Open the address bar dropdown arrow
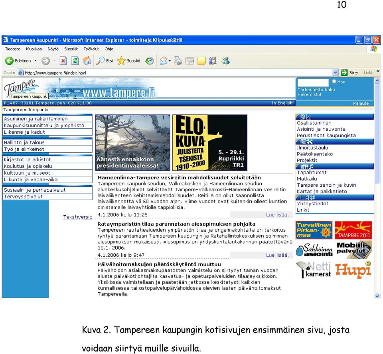This screenshot has height=354, width=383. (x=336, y=73)
